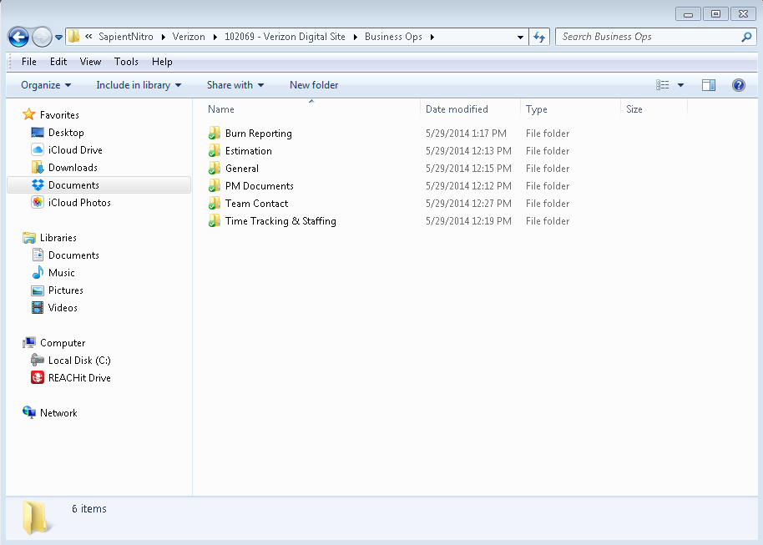Viewport: 763px width, 545px height.
Task: Select Time Tracking & Staffing folder
Action: (x=280, y=221)
